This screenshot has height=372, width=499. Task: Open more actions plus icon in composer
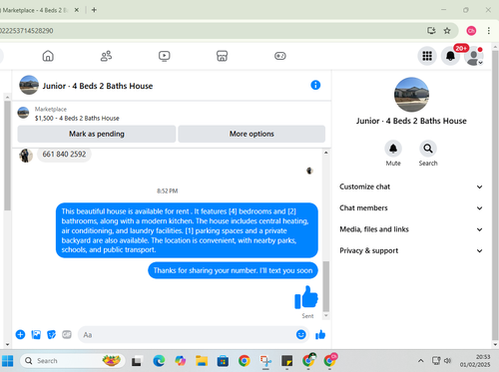coord(20,334)
